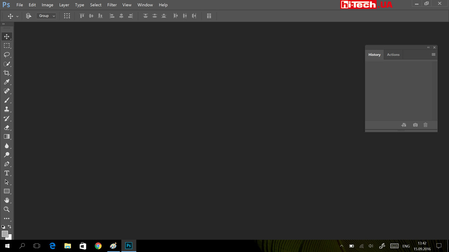Choose the Eraser tool
This screenshot has height=252, width=449.
(7, 128)
